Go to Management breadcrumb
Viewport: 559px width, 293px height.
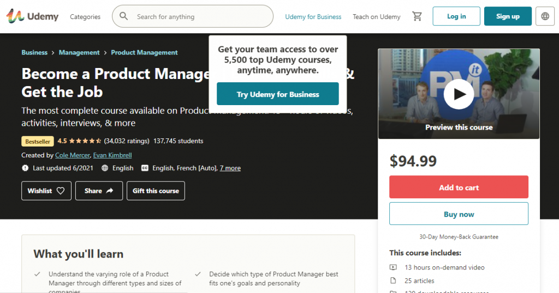tap(79, 53)
